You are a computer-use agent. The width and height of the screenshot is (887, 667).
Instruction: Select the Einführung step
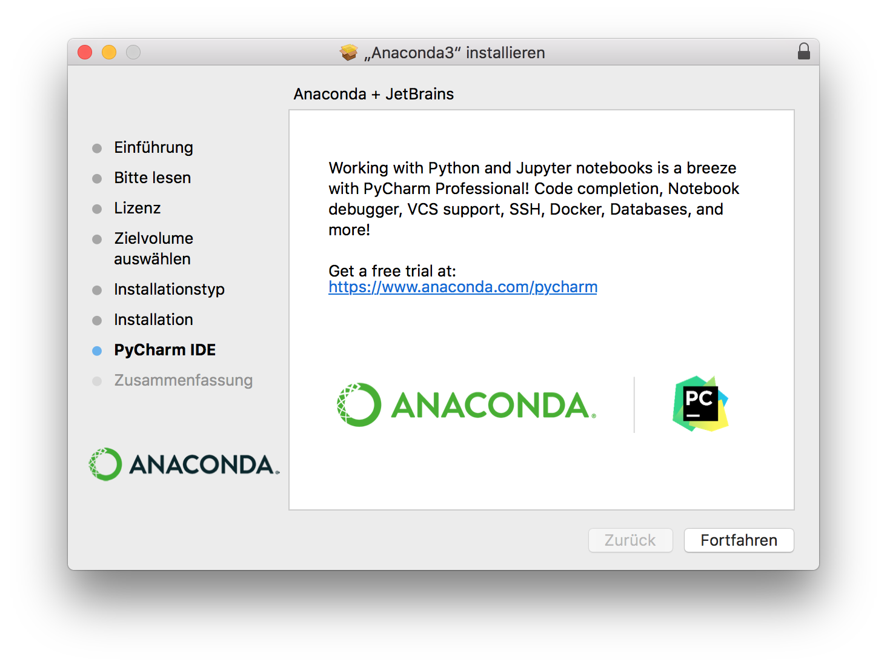click(153, 147)
